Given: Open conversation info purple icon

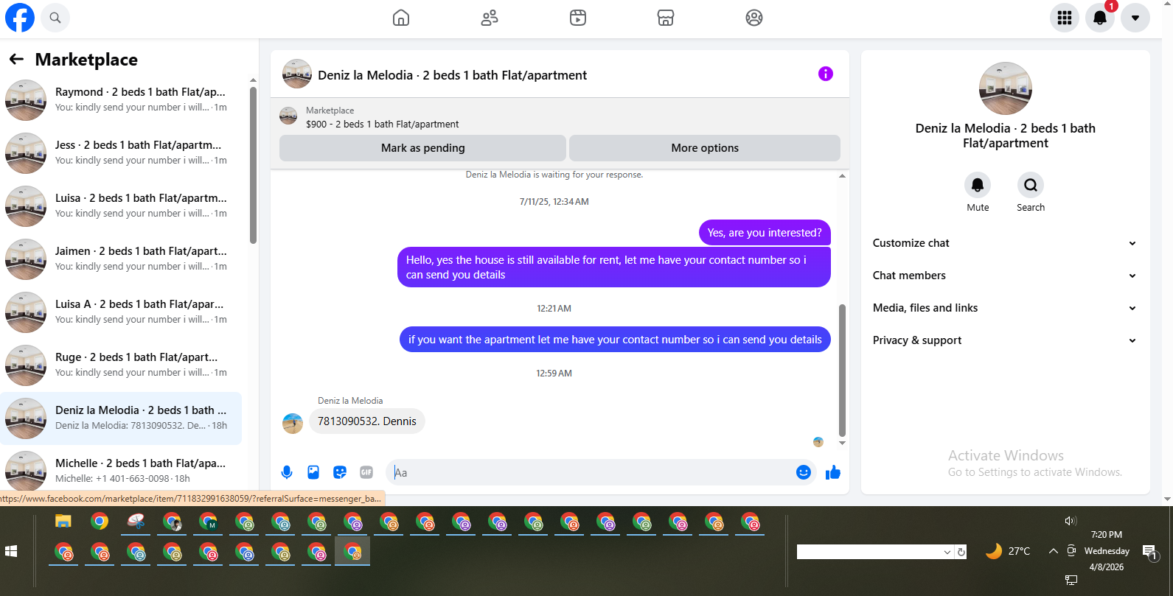Looking at the screenshot, I should coord(826,74).
